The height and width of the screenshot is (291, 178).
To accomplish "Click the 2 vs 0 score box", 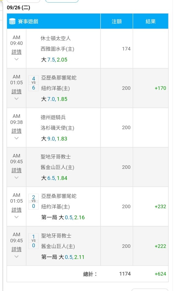I will 34,201.
